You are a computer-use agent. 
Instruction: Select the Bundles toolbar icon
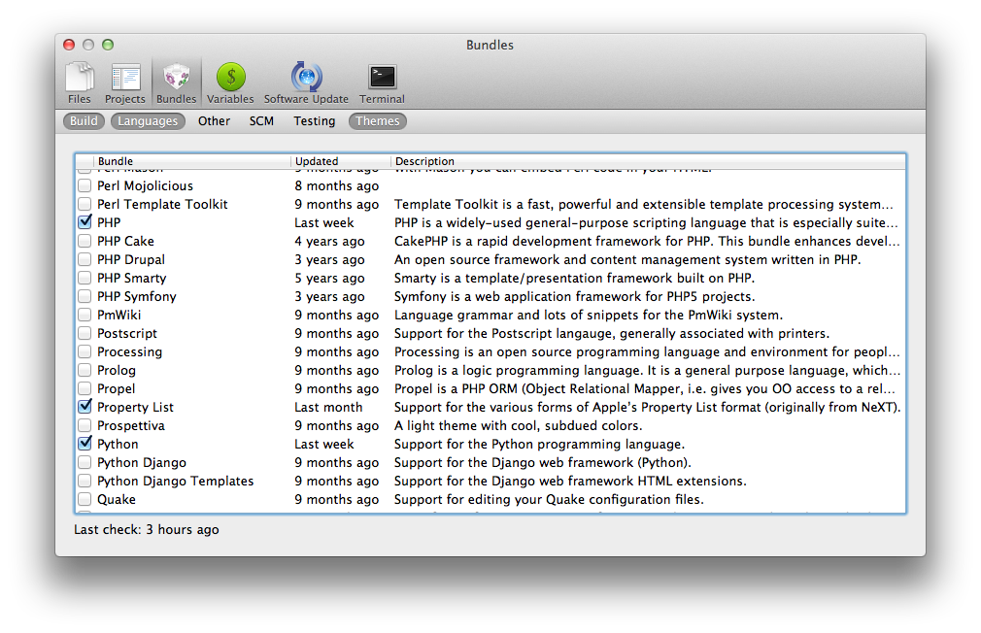[x=177, y=83]
